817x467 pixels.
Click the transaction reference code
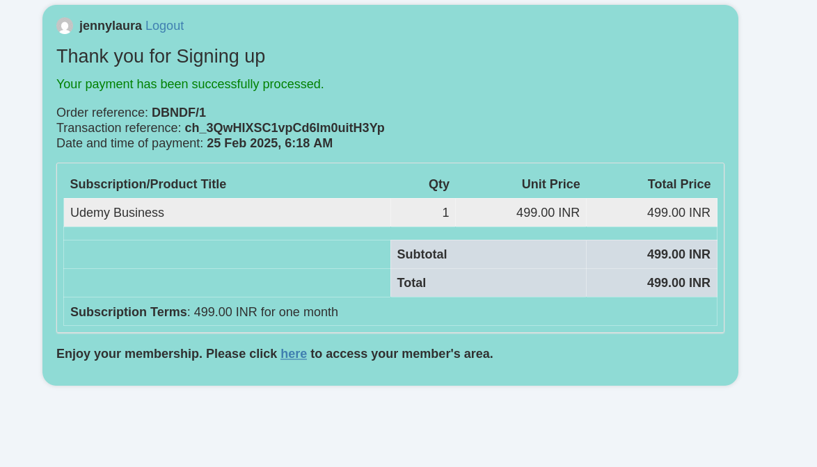(285, 128)
